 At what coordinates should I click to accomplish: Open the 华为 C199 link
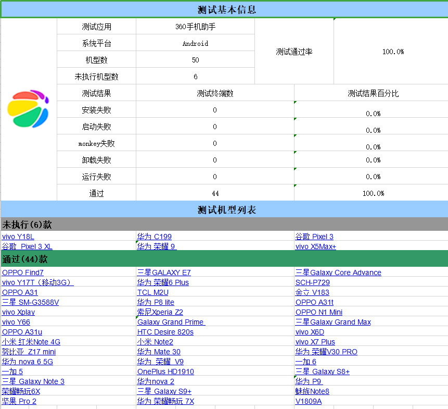(155, 237)
